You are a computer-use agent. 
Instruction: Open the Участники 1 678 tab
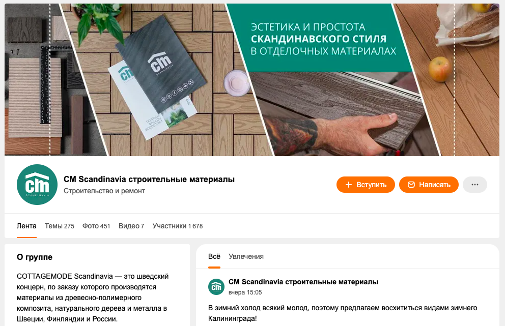(178, 226)
